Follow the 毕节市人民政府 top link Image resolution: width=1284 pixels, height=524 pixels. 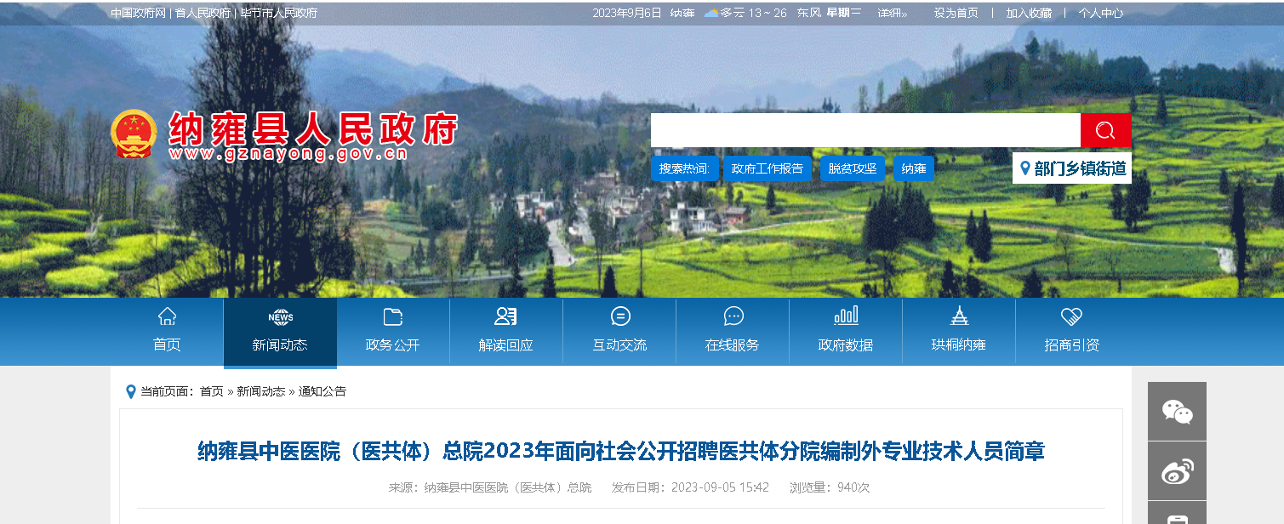278,13
